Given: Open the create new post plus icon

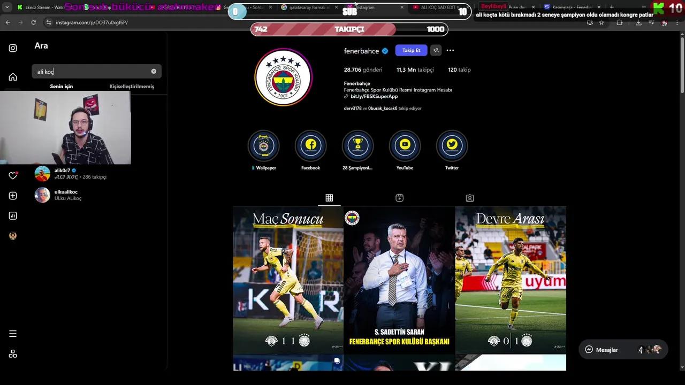Looking at the screenshot, I should 13,196.
